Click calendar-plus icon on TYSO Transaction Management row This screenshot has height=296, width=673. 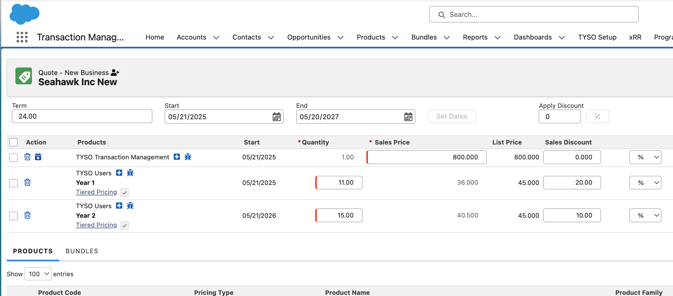pos(38,157)
